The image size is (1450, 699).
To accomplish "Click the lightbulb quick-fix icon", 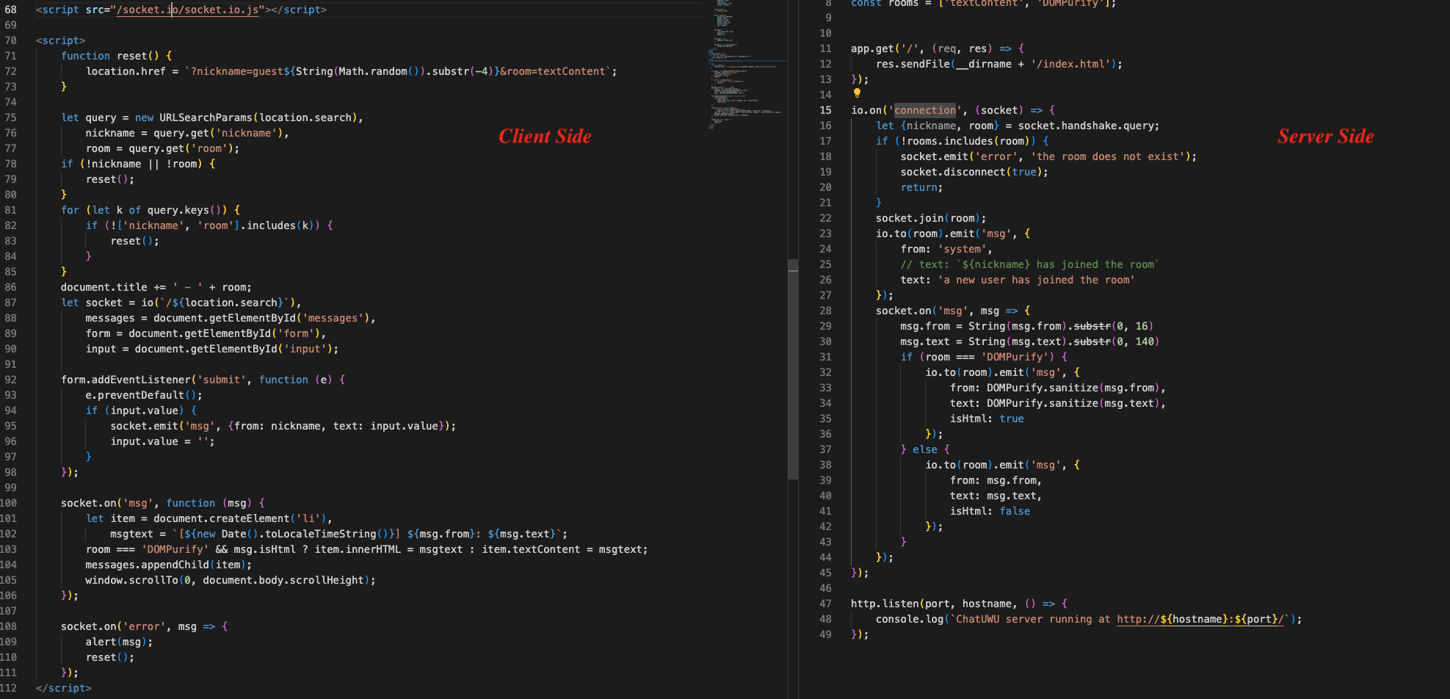I will tap(856, 93).
